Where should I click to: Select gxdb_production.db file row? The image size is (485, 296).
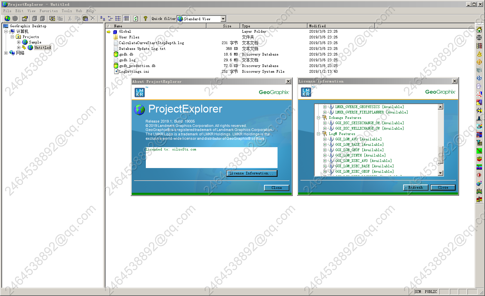click(137, 66)
